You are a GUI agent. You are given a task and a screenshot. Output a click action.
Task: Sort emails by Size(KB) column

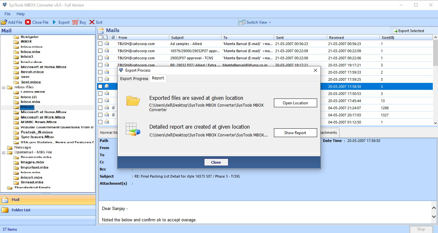click(x=406, y=38)
